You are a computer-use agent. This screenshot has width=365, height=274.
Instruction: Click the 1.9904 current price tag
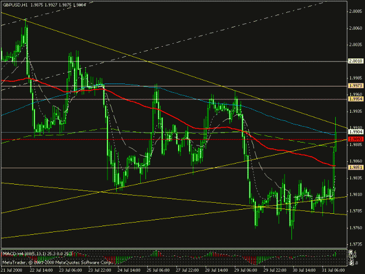[x=356, y=132]
